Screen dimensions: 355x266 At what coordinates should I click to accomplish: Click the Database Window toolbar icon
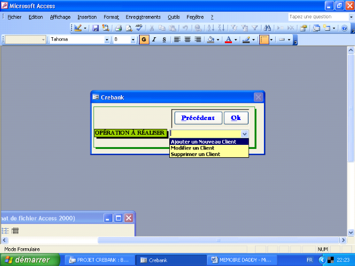pos(317,28)
